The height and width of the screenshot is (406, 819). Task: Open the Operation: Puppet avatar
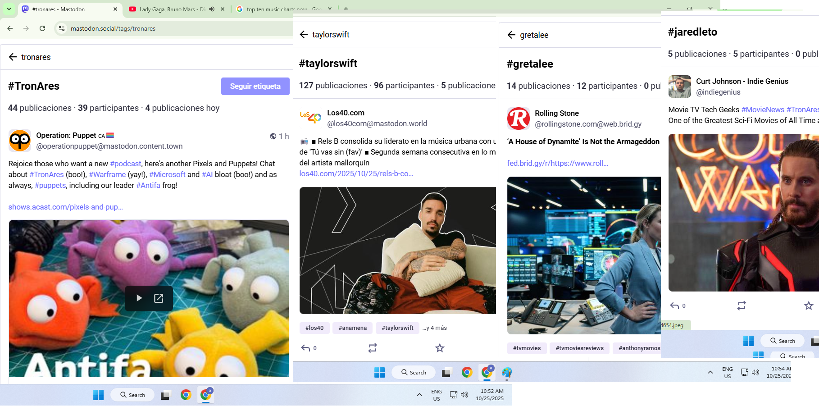[x=20, y=141]
